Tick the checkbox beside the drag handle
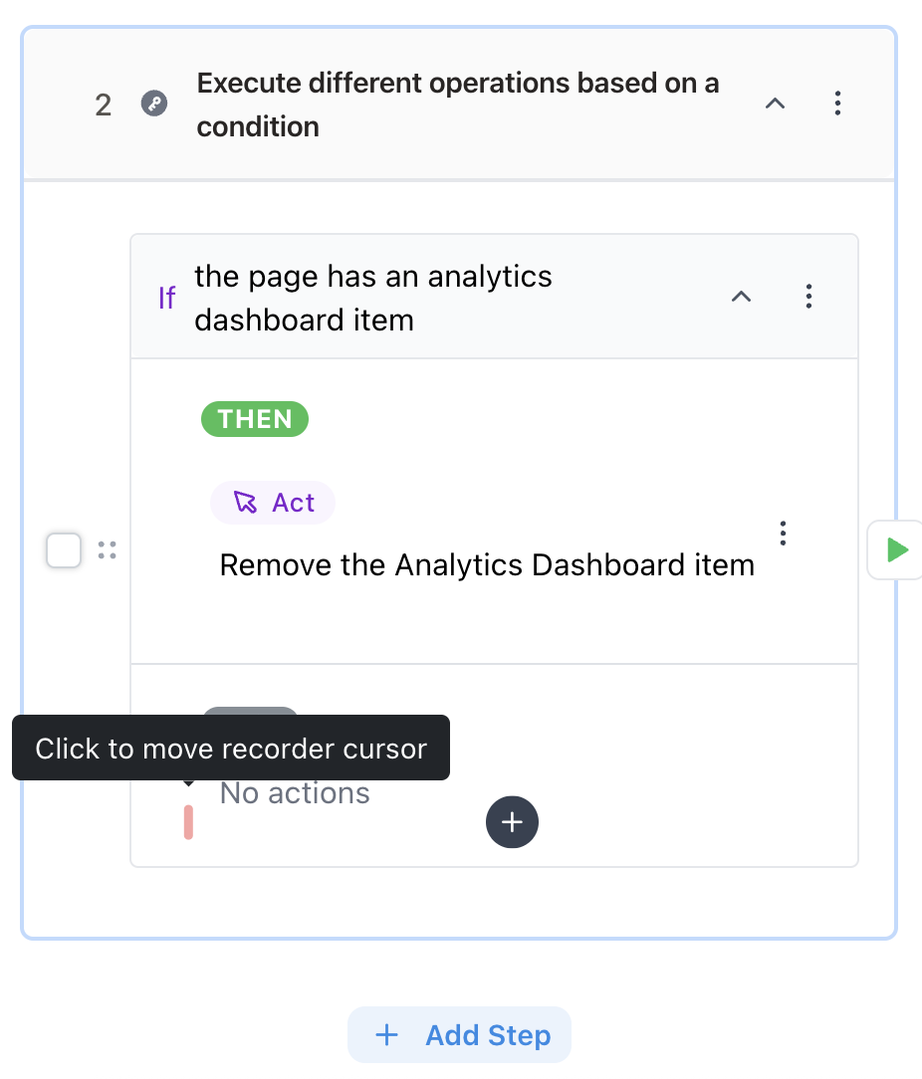The image size is (922, 1079). click(64, 549)
